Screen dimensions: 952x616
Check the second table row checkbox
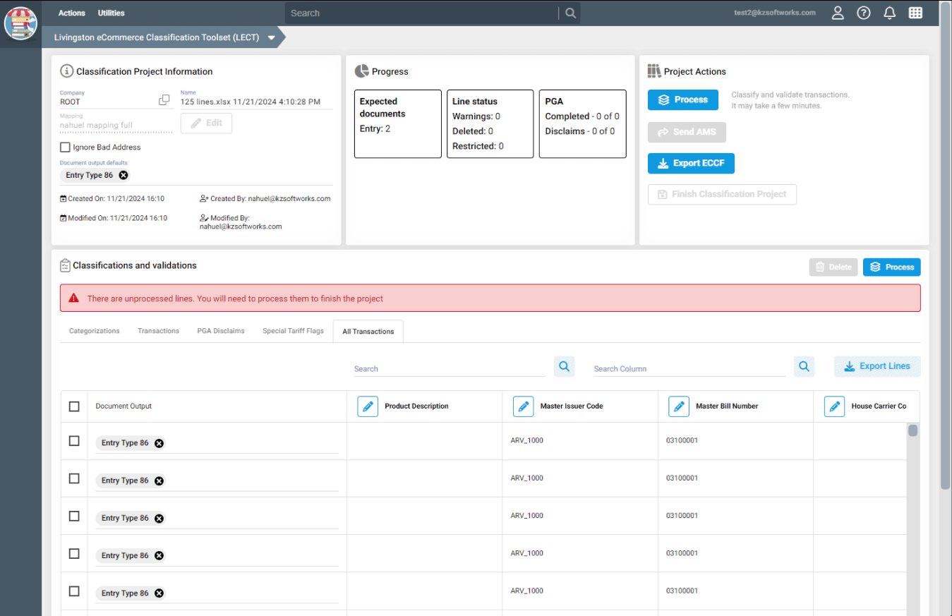[74, 478]
